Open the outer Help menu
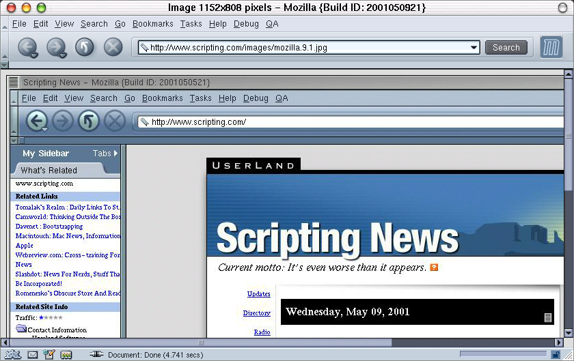This screenshot has width=574, height=361. (218, 24)
